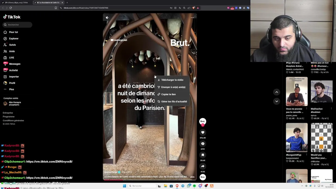The image size is (336, 189).
Task: Go to next video with down chevron
Action: pos(277,101)
